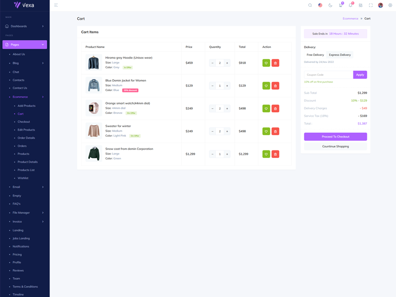Delete Blue Denim Jacket from cart
The image size is (396, 297).
275,86
